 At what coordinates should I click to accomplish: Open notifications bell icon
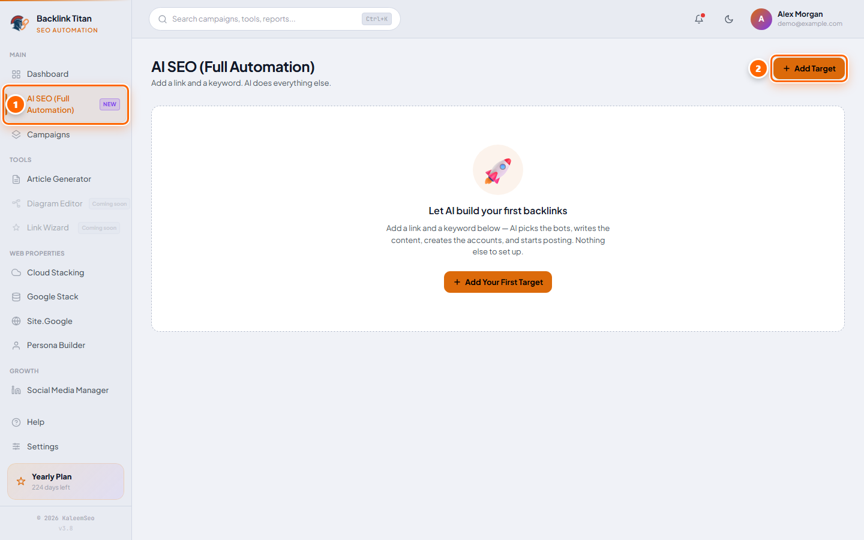(x=699, y=19)
